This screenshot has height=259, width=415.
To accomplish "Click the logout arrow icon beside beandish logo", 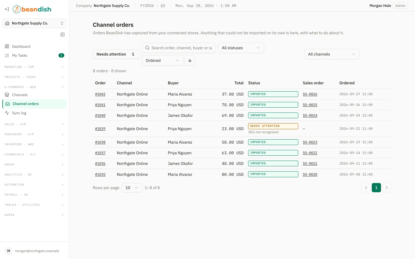I will point(7,9).
